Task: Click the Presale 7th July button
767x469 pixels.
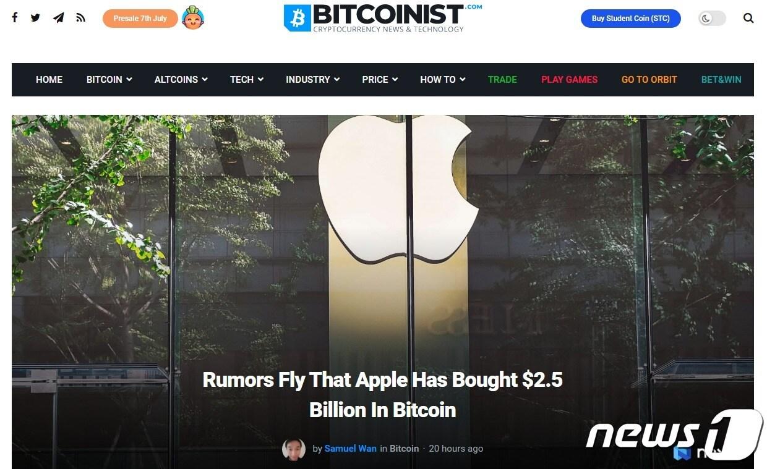Action: tap(140, 19)
